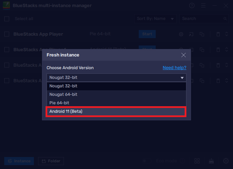Clone the Pie 64-bit BlueStacks App Player instance
The height and width of the screenshot is (169, 233).
pos(202,34)
